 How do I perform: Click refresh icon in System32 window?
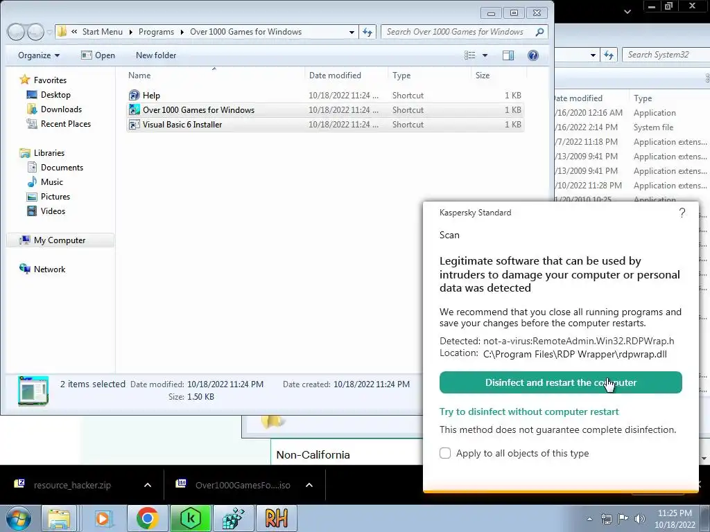coord(609,55)
